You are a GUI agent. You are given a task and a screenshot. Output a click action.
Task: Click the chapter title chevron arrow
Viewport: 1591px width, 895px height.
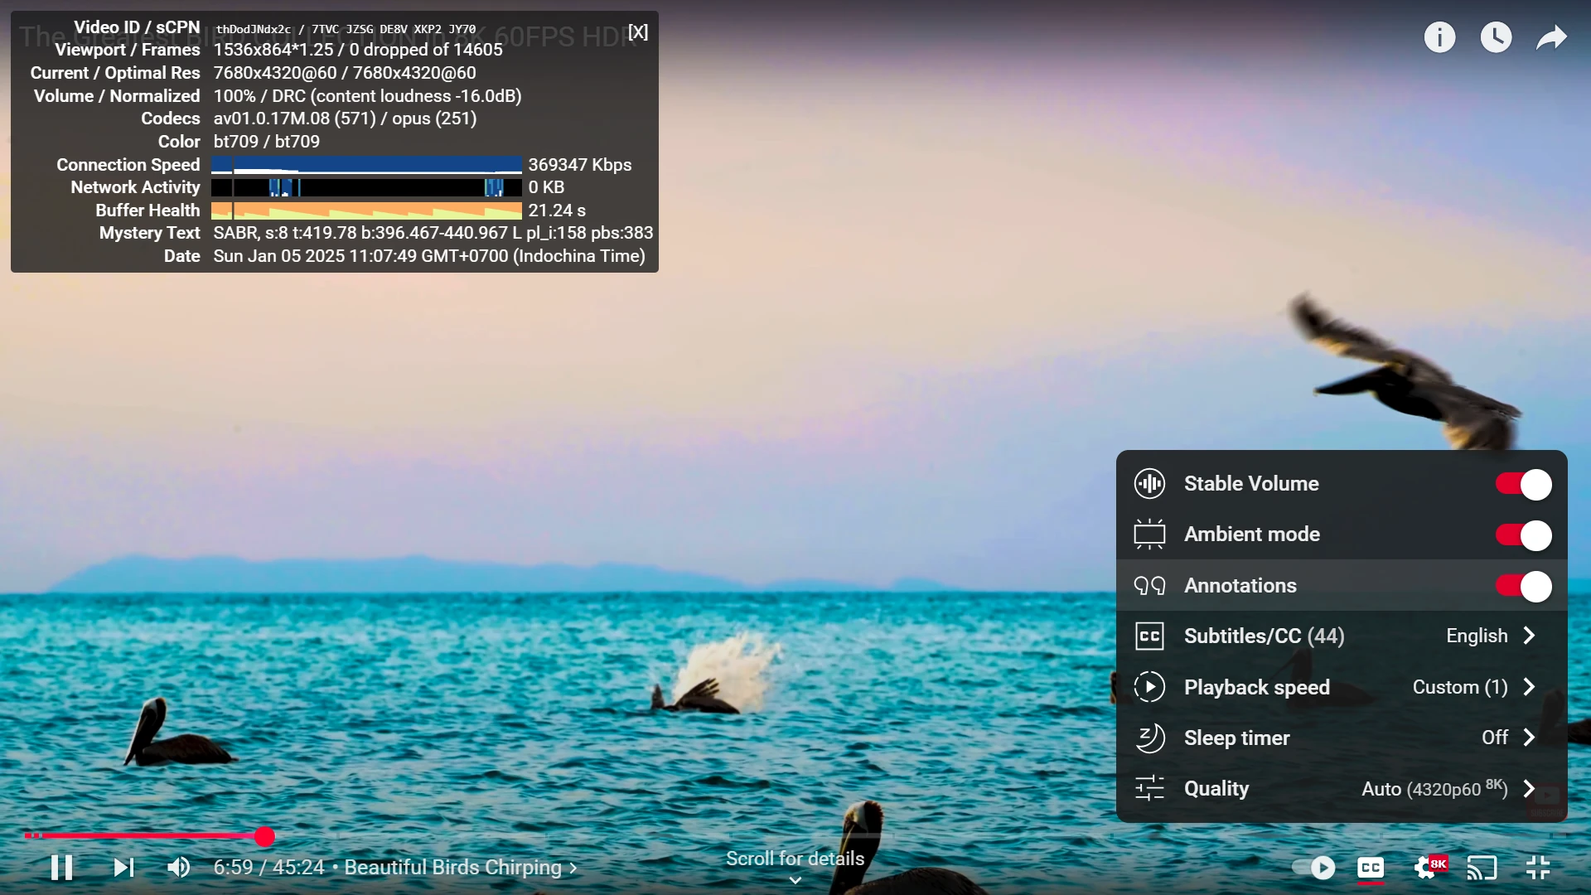573,868
